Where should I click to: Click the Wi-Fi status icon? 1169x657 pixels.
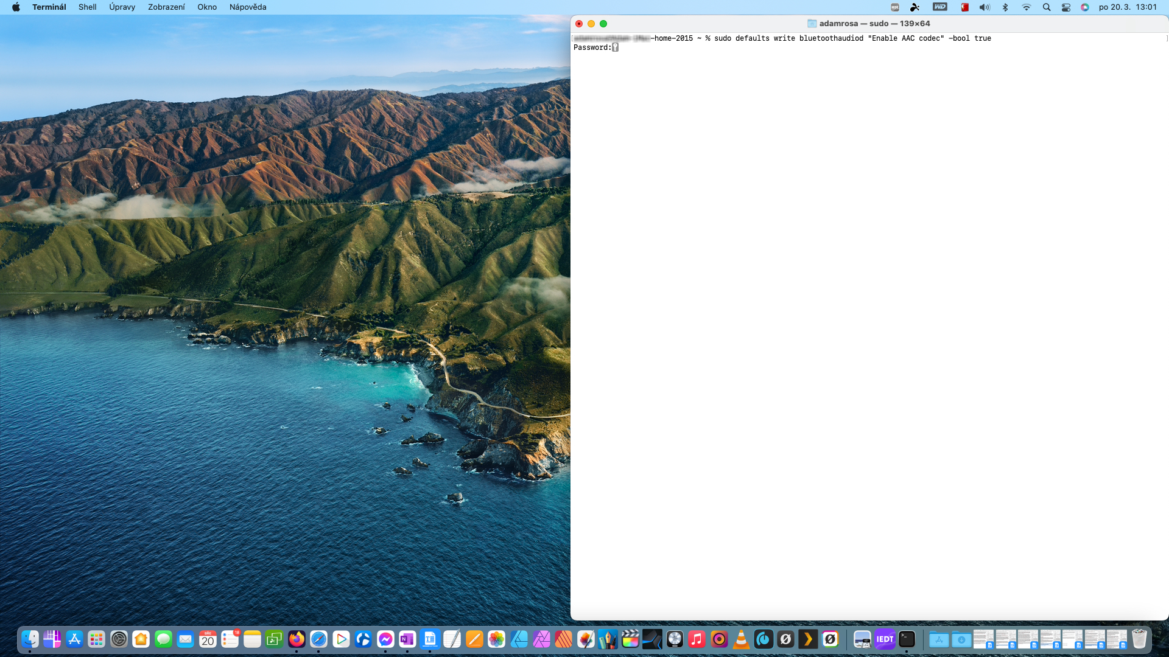[x=1026, y=7]
